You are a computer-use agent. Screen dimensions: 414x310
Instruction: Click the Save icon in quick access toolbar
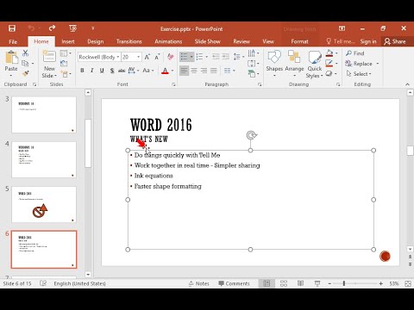(12, 28)
